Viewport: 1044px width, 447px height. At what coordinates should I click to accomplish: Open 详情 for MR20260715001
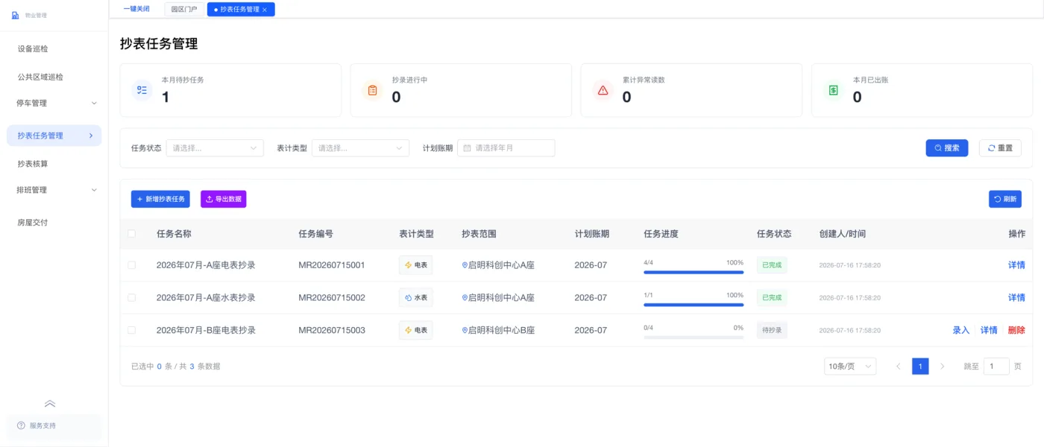tap(1016, 265)
